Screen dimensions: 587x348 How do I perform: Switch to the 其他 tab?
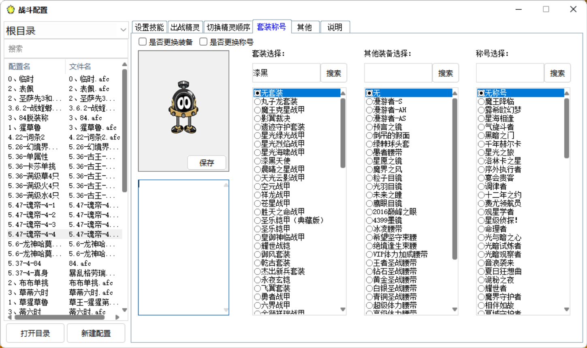pyautogui.click(x=305, y=27)
